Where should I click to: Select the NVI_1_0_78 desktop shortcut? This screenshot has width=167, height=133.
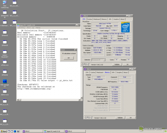tap(5, 112)
